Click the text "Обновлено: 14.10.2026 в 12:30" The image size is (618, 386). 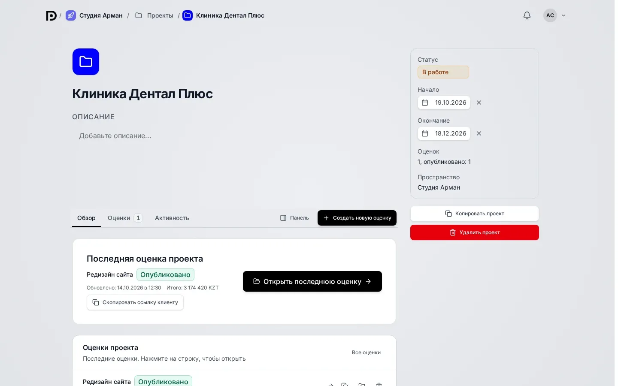pos(124,288)
